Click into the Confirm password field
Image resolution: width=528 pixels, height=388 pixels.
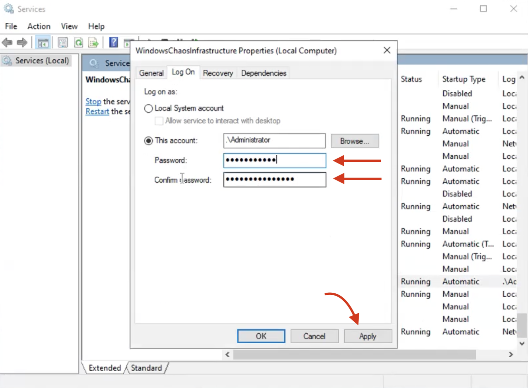tap(274, 180)
